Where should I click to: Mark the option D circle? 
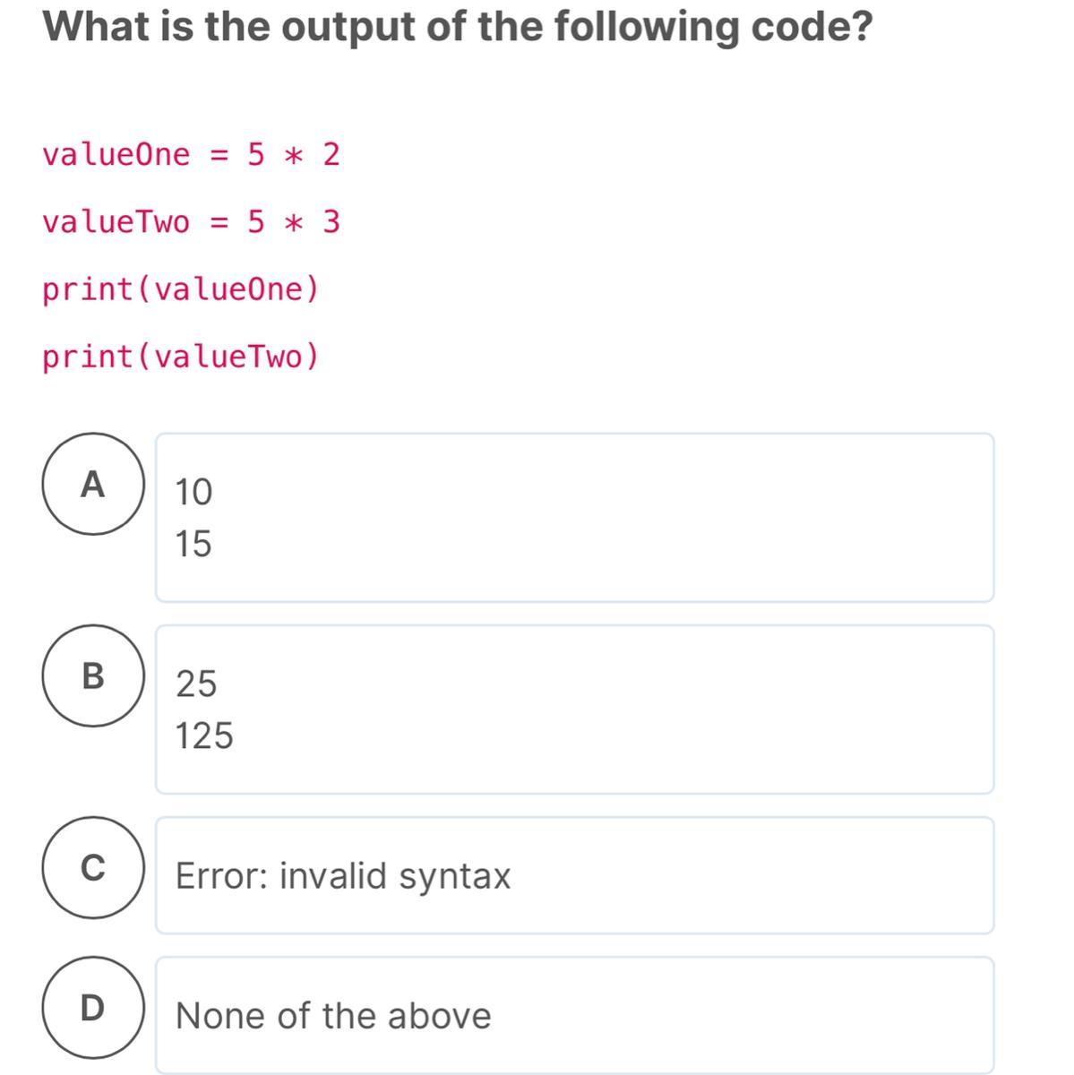tap(92, 1008)
